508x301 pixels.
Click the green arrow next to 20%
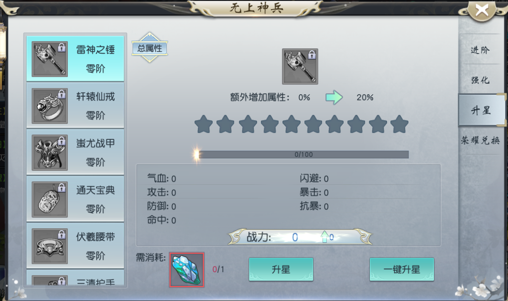coord(334,97)
